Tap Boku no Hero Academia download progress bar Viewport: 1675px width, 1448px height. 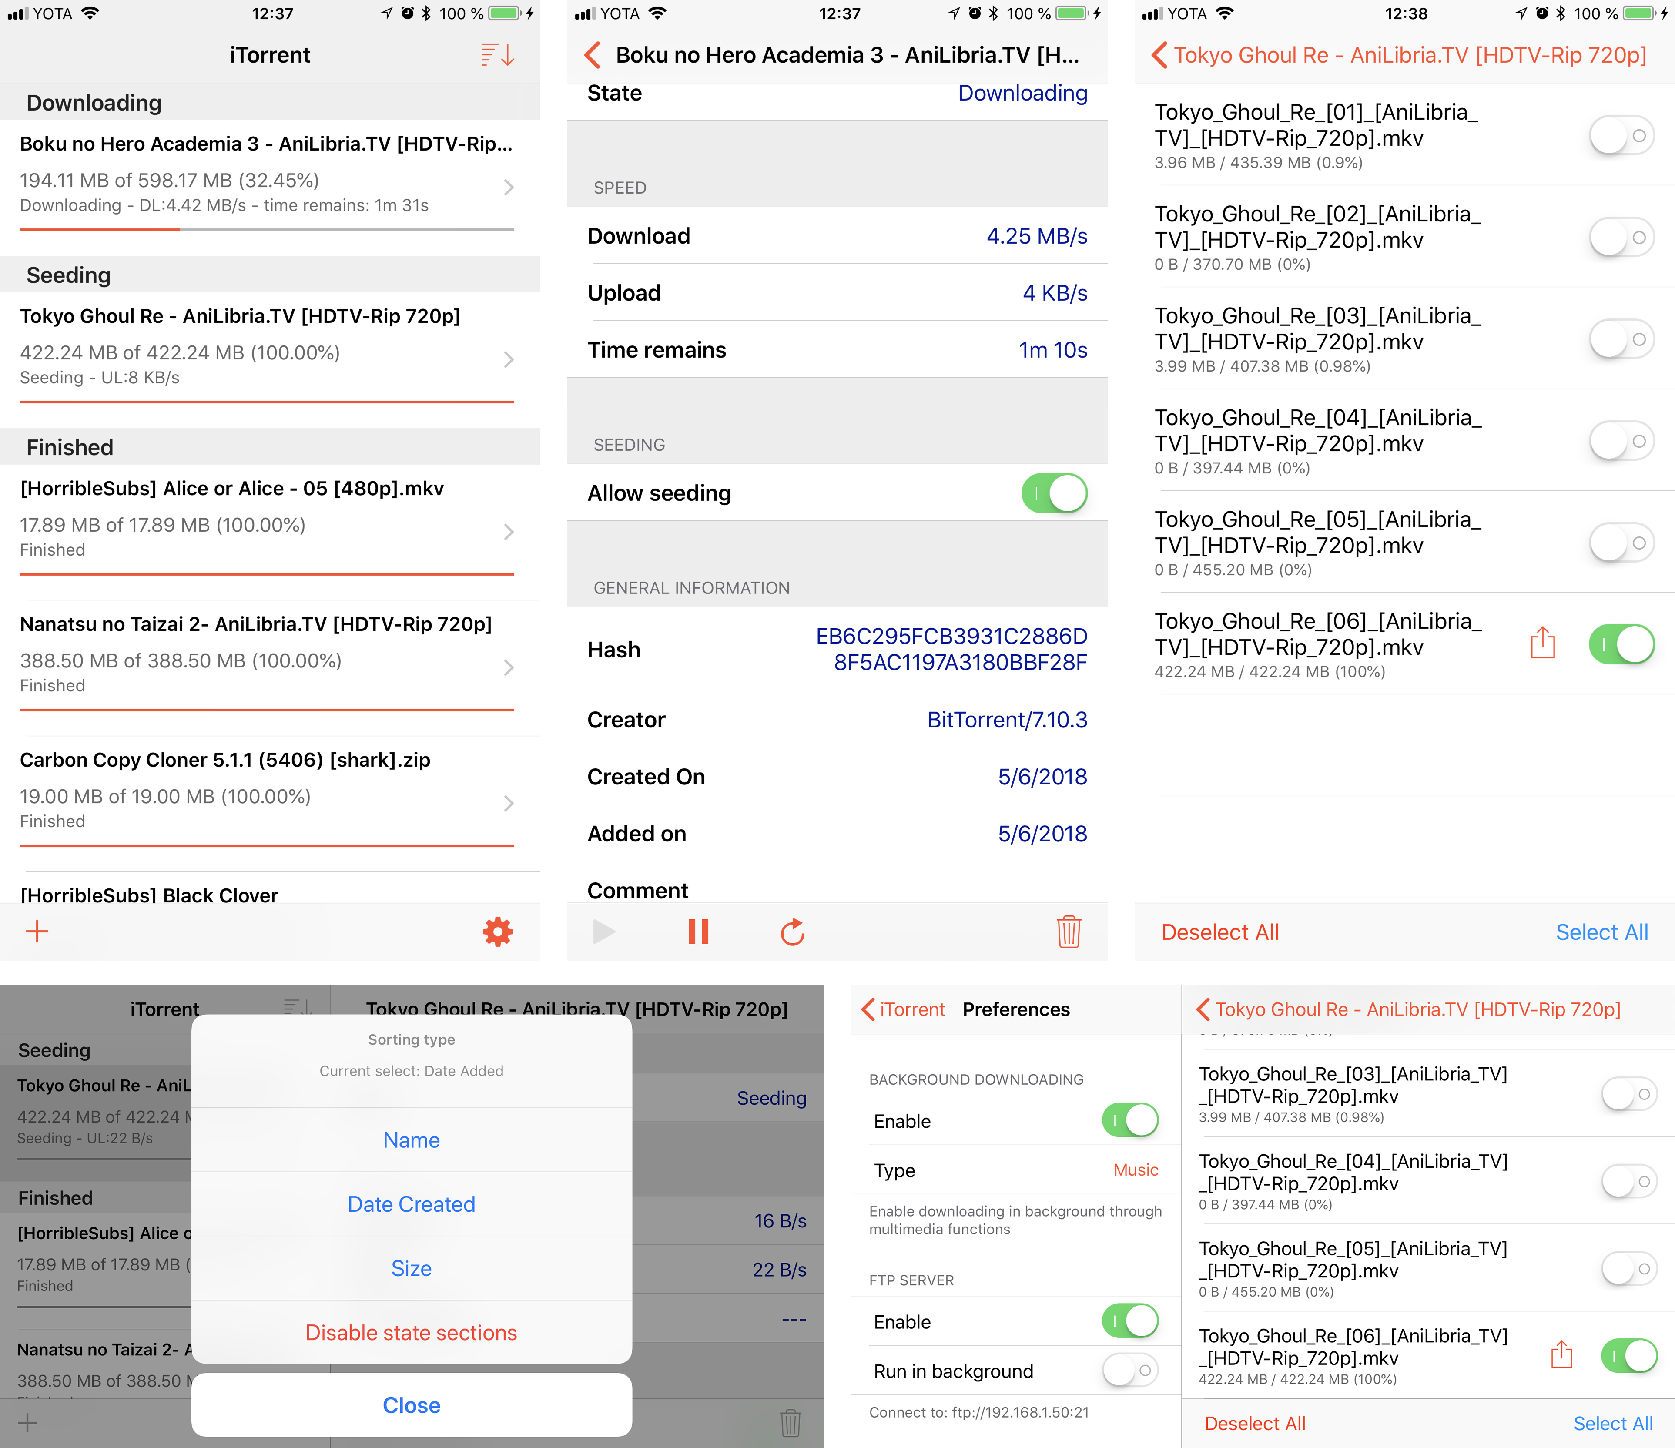pyautogui.click(x=267, y=230)
